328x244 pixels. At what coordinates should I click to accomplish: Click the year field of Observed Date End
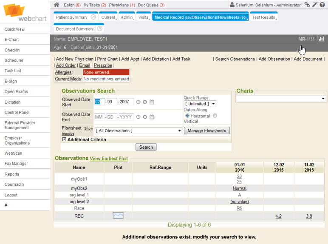(126, 117)
